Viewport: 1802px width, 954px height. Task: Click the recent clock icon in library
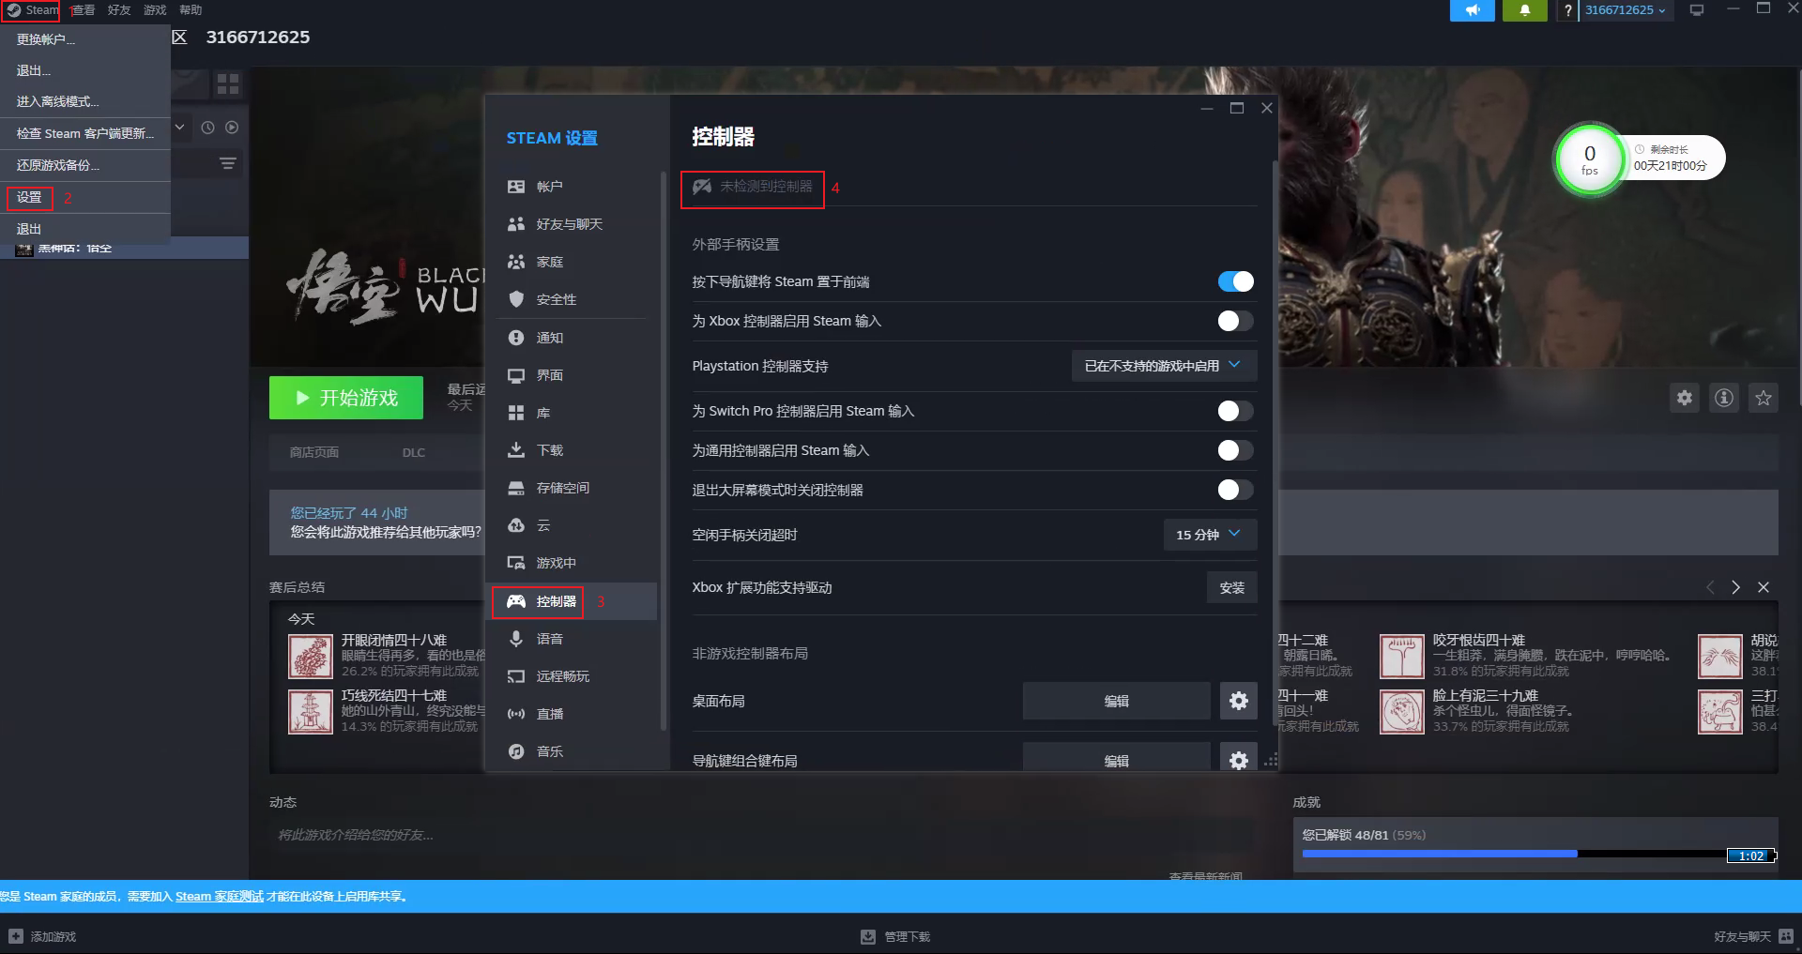208,128
